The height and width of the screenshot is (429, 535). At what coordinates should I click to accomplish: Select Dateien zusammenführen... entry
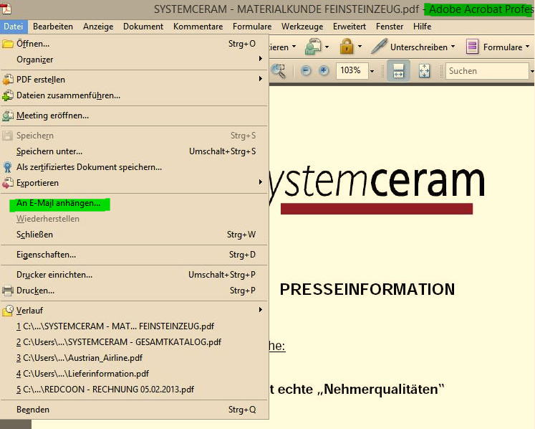[x=134, y=95]
